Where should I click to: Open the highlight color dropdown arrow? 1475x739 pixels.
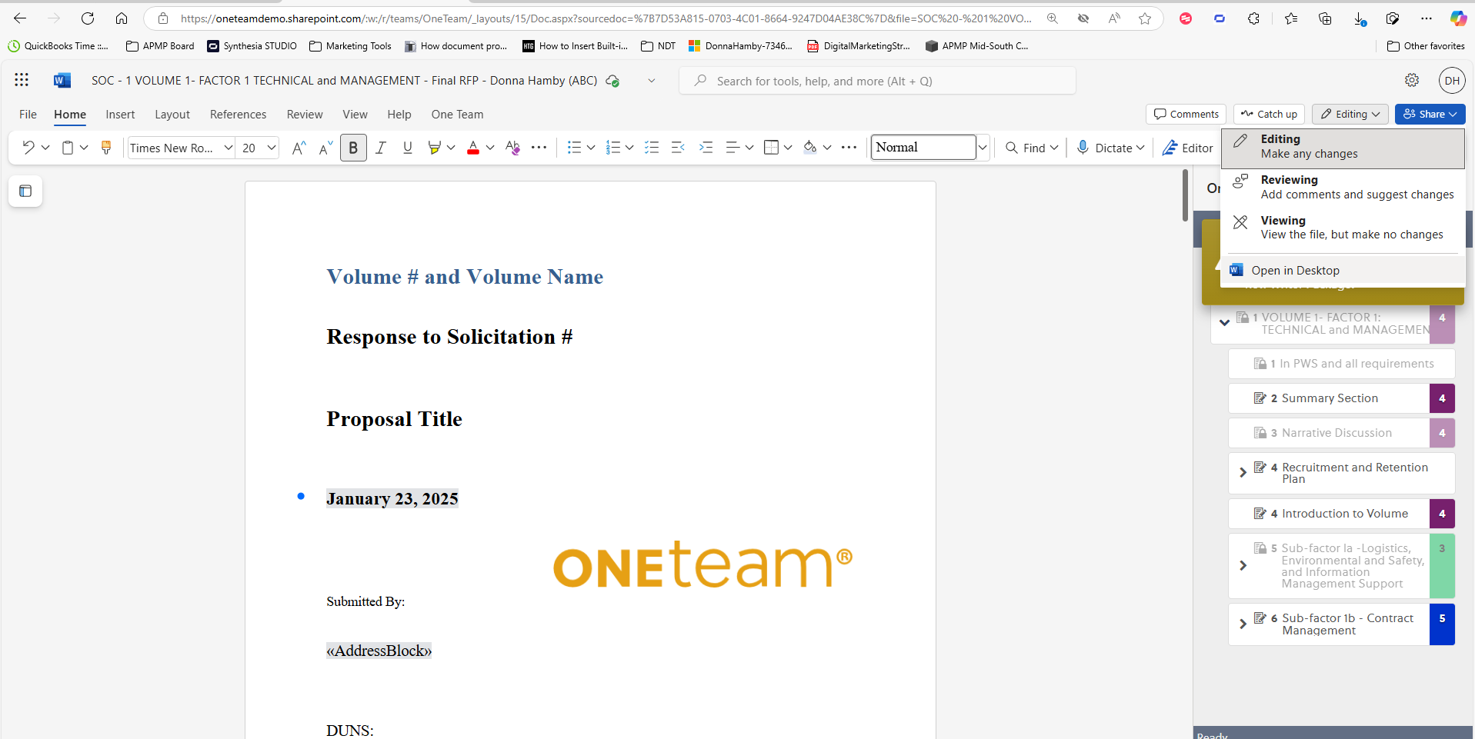451,148
